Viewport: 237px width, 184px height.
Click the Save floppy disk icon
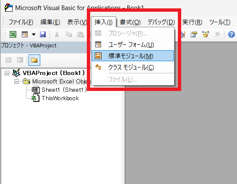coord(43,34)
